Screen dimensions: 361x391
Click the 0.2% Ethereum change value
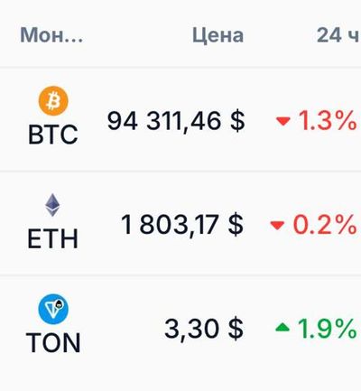[x=325, y=225]
